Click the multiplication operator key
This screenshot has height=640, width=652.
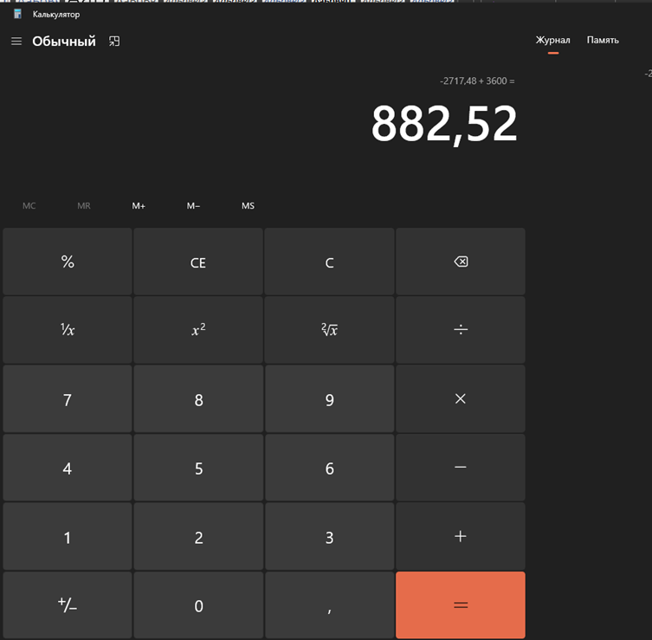460,398
